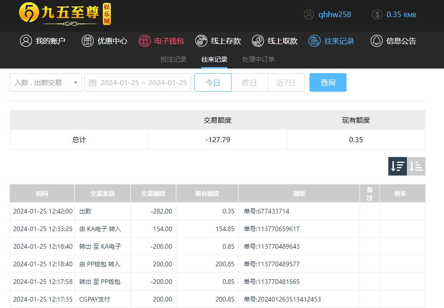Click the 0.35 RMB balance

tap(401, 14)
